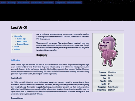Screen dimensions: 135x101
Task: Click the Occupation label in the infobox
Action: 102,87
